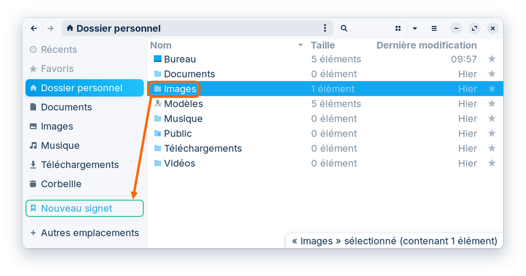Click the forward navigation arrow
The image size is (526, 276).
point(50,28)
